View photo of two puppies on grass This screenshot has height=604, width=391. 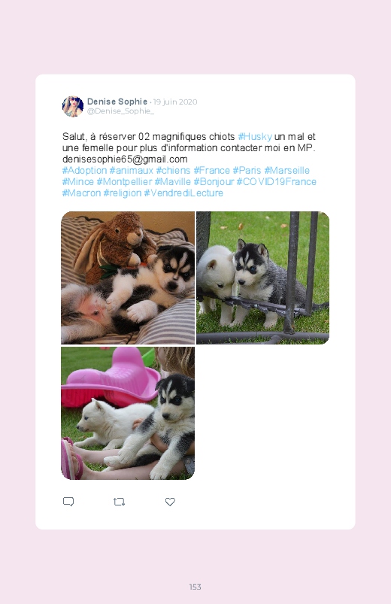point(262,278)
